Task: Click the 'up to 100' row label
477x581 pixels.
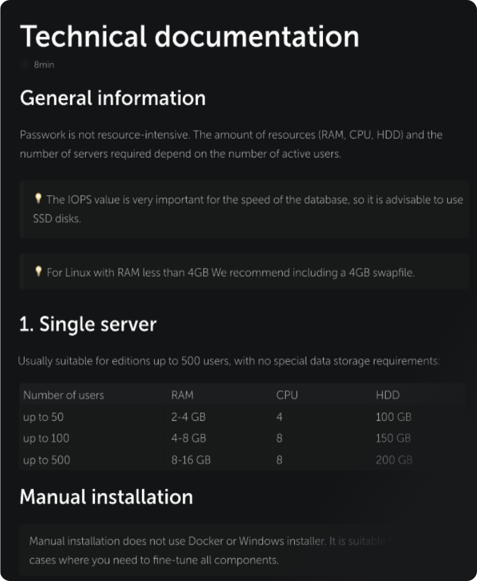Action: pos(46,438)
